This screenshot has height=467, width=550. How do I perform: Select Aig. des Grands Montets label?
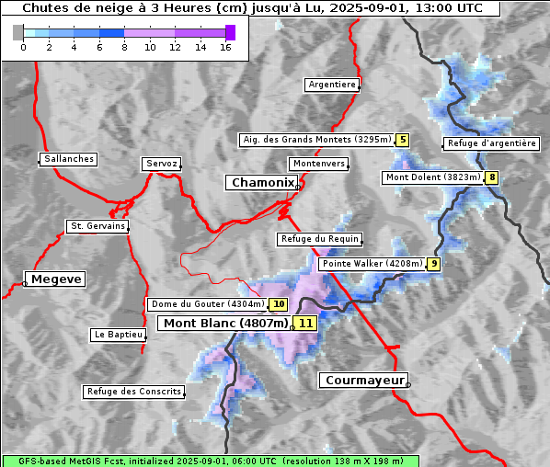[316, 140]
